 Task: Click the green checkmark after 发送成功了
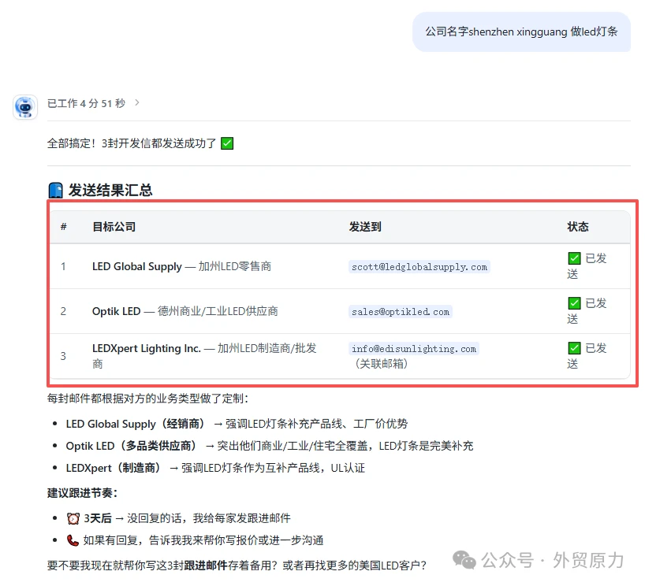coord(227,143)
